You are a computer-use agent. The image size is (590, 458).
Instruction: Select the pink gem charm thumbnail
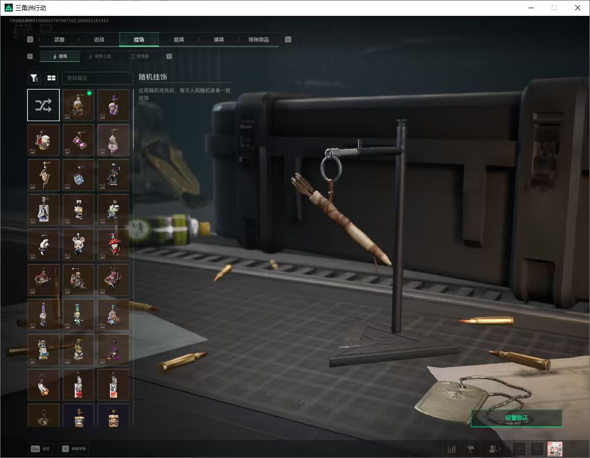[x=78, y=140]
